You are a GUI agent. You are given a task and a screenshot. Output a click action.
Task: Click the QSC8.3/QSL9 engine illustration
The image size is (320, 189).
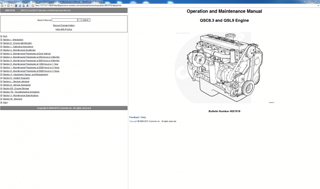(225, 68)
